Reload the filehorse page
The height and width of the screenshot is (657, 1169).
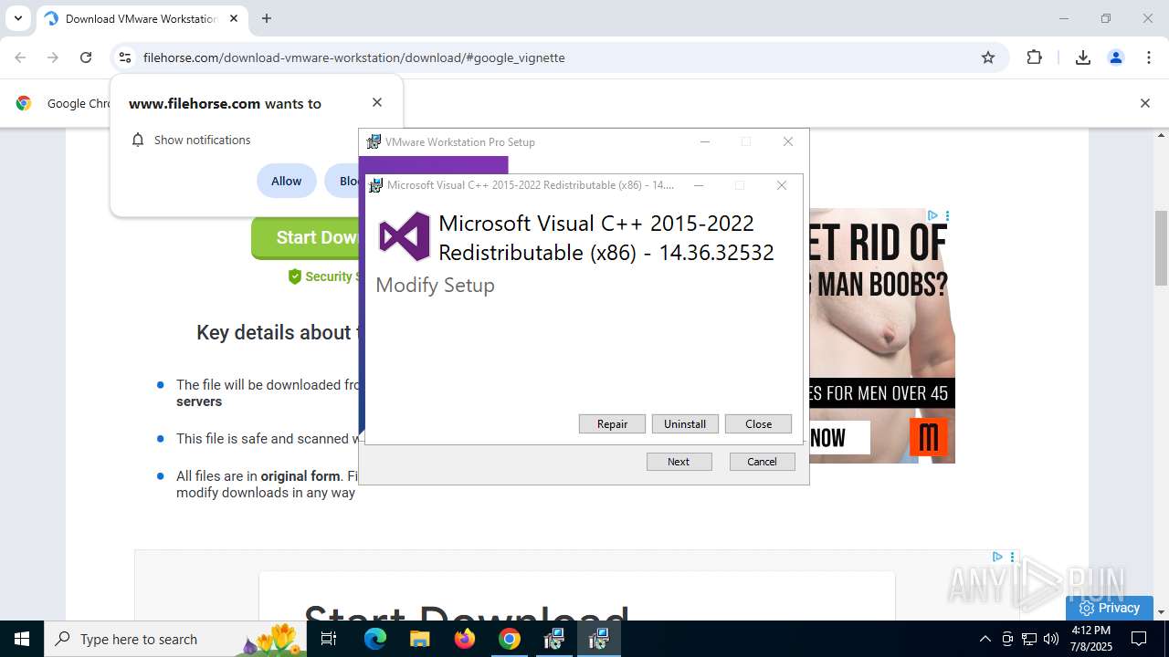pyautogui.click(x=86, y=57)
